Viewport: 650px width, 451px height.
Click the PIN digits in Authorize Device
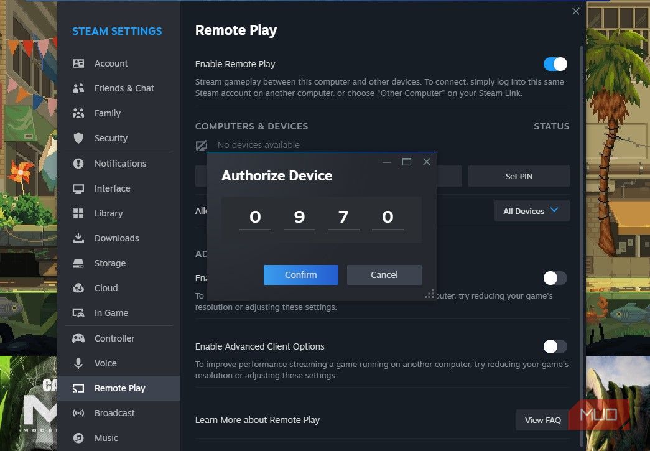coord(321,216)
